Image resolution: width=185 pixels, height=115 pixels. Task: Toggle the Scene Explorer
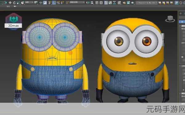point(97,3)
